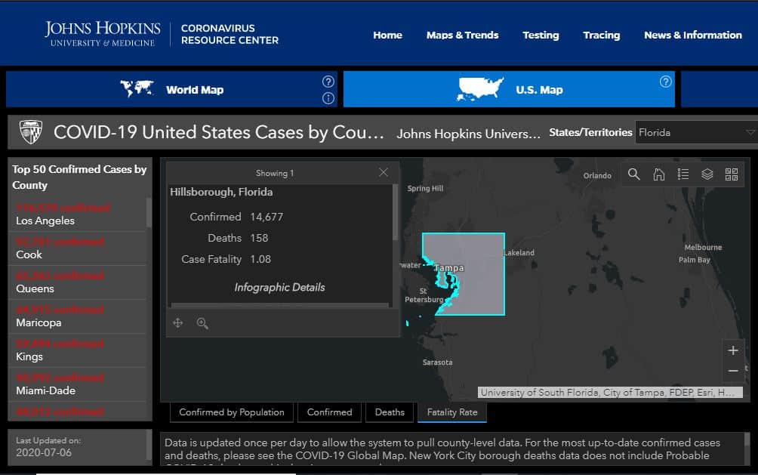
Task: Click the Coronavirus Resource Center title
Action: coord(230,34)
